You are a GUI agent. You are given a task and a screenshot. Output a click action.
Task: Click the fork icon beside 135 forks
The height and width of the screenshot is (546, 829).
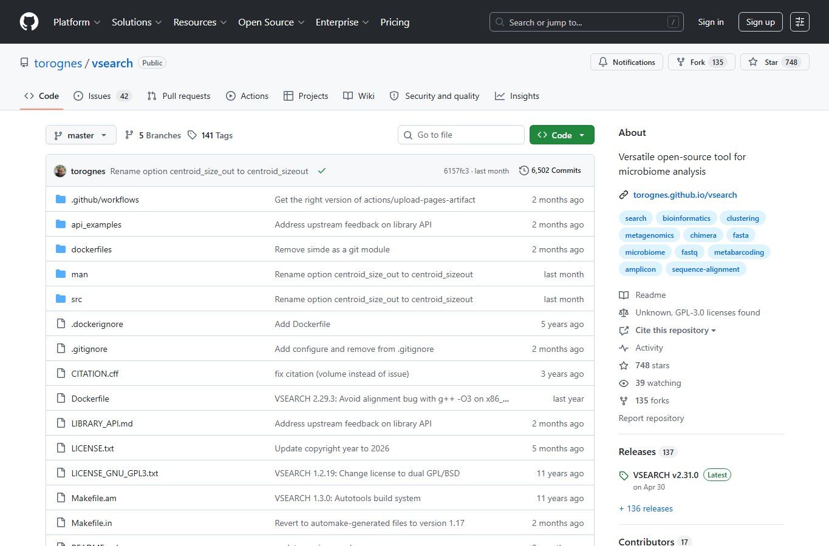624,401
